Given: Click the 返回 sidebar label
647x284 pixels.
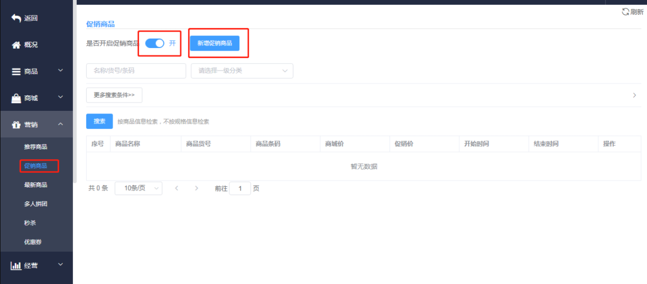Looking at the screenshot, I should (x=31, y=18).
